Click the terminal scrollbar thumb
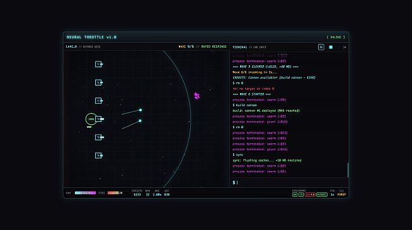Screen dimensions: 412x230 click(x=348, y=170)
